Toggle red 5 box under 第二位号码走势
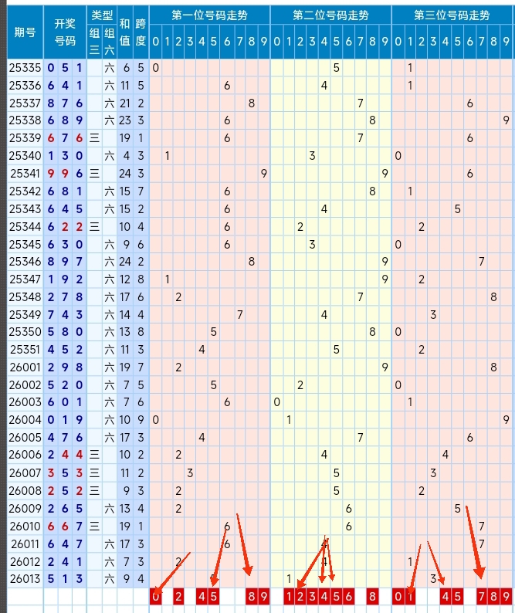This screenshot has height=613, width=515. click(x=337, y=596)
